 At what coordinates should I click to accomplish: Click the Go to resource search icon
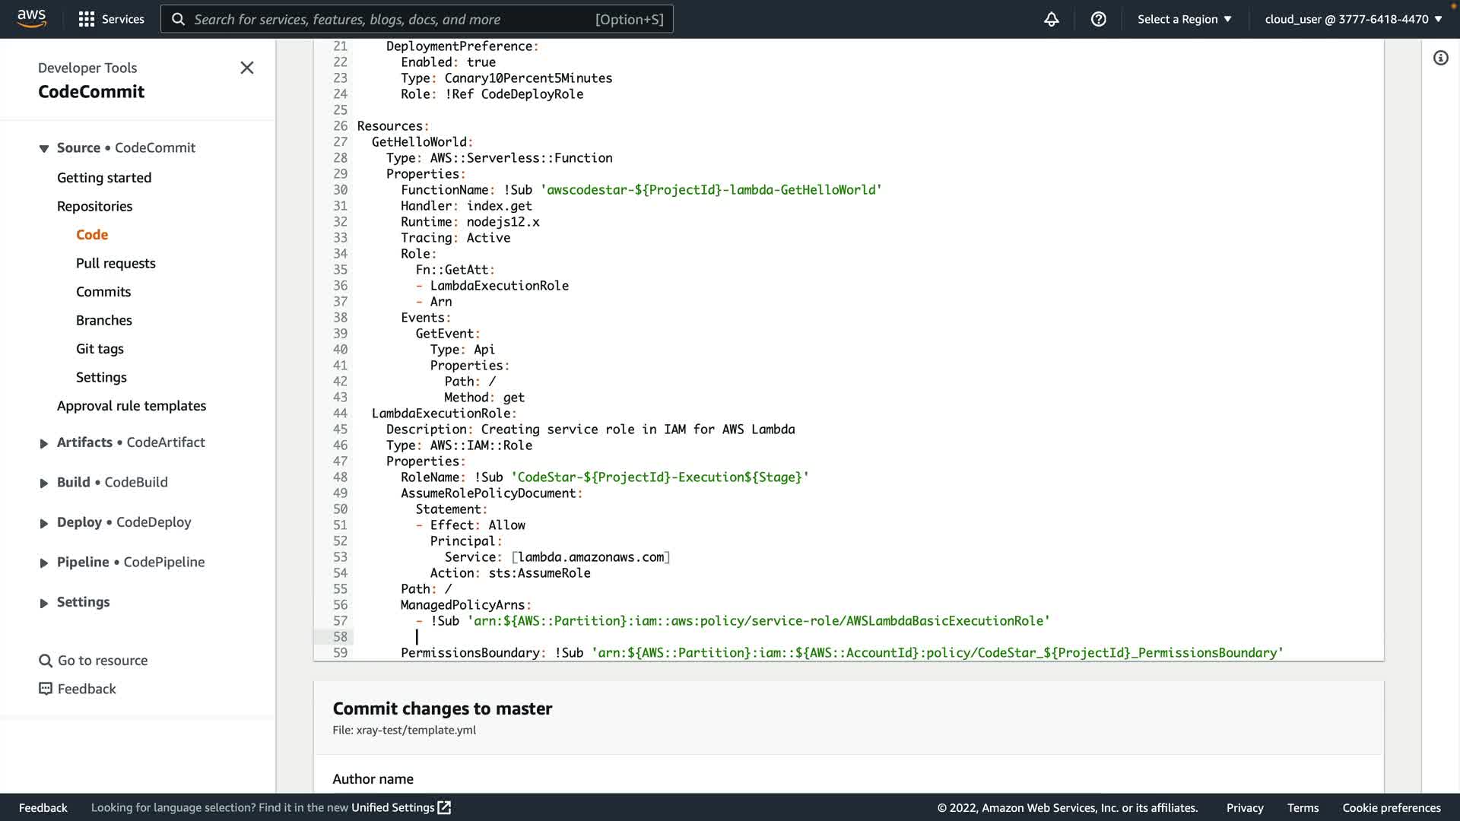[x=46, y=661]
